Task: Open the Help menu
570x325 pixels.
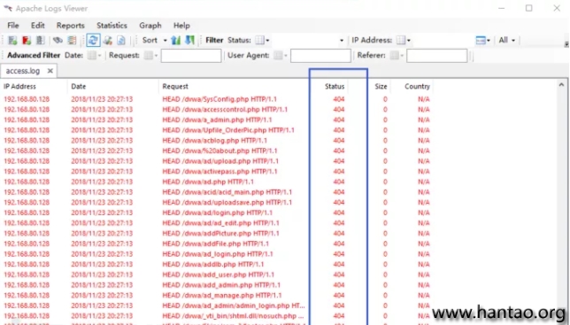Action: [x=181, y=26]
